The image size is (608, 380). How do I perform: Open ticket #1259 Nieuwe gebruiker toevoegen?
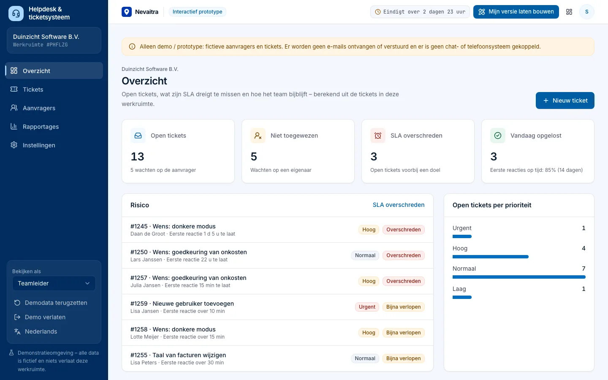pyautogui.click(x=277, y=307)
